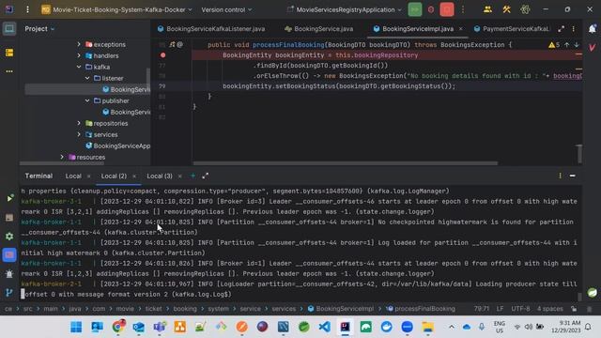Open the Notifications bell icon
The height and width of the screenshot is (338, 601).
tap(593, 29)
